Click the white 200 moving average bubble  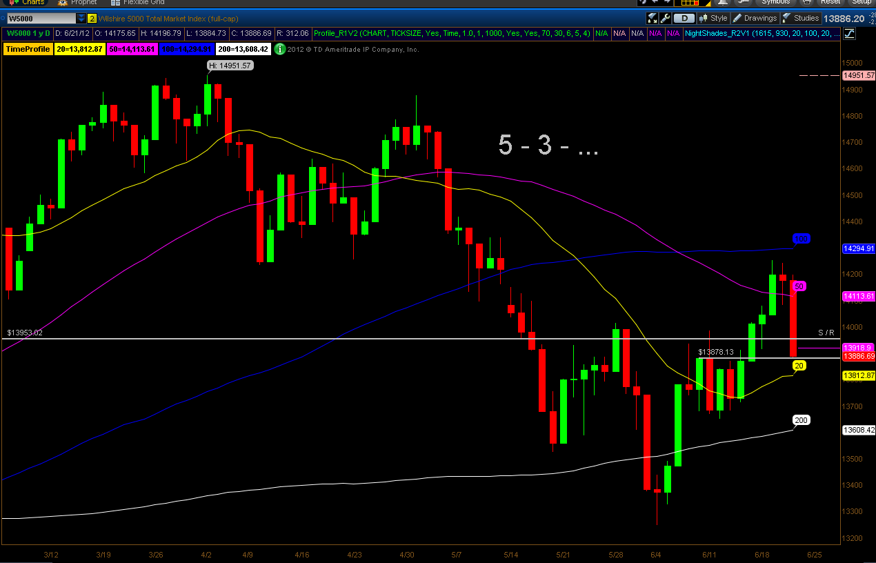point(802,420)
